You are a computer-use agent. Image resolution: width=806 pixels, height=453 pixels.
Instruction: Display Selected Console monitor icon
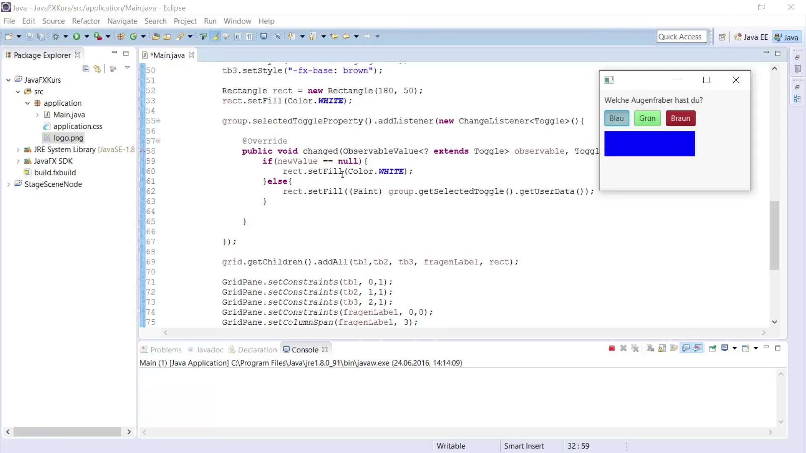[x=725, y=348]
